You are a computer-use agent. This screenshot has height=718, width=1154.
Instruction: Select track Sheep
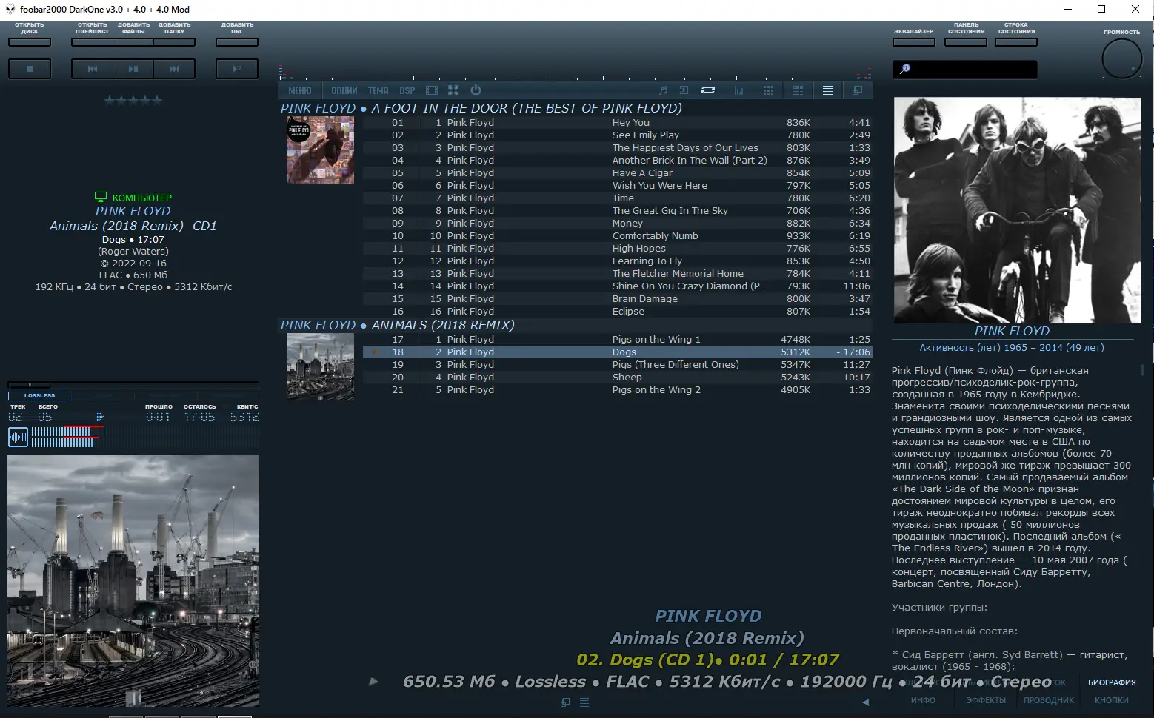point(617,378)
